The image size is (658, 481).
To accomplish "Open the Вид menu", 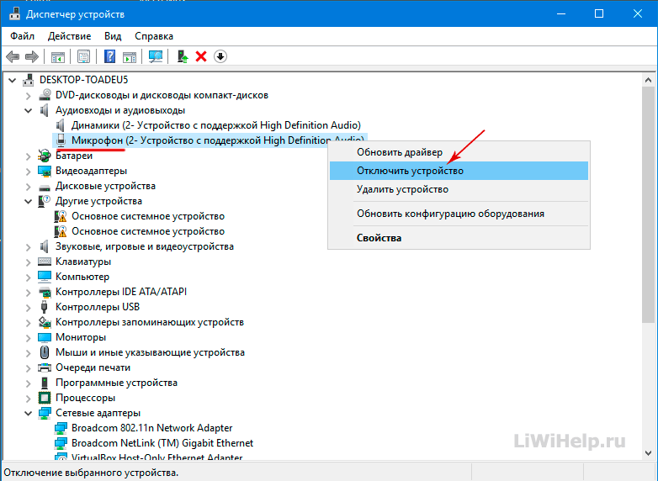I will pyautogui.click(x=113, y=36).
